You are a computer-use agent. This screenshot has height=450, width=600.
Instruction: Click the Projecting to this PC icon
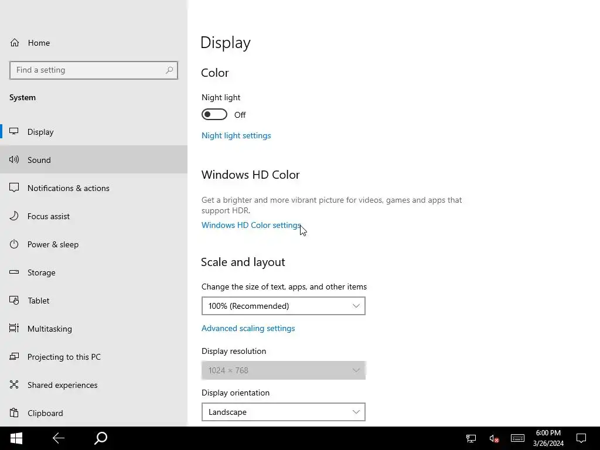pyautogui.click(x=14, y=357)
